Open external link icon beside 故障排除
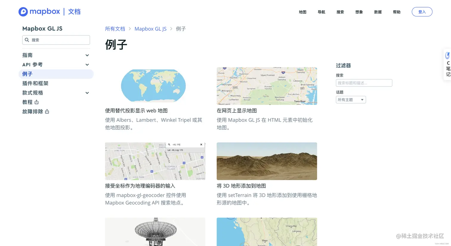This screenshot has height=246, width=451. (47, 112)
